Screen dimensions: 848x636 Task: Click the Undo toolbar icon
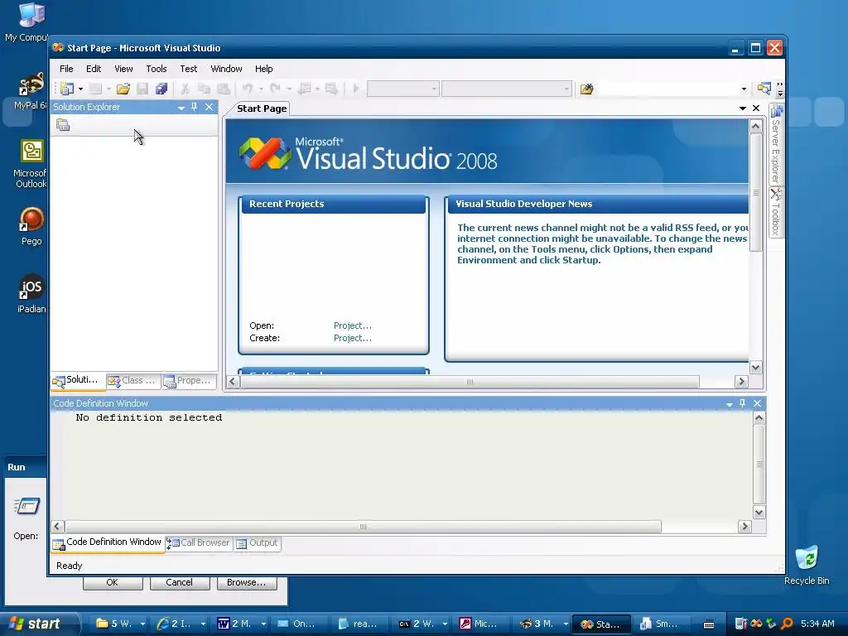click(x=248, y=88)
